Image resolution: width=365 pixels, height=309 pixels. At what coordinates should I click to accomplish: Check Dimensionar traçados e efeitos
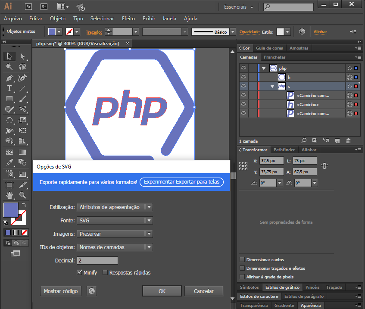coord(242,268)
